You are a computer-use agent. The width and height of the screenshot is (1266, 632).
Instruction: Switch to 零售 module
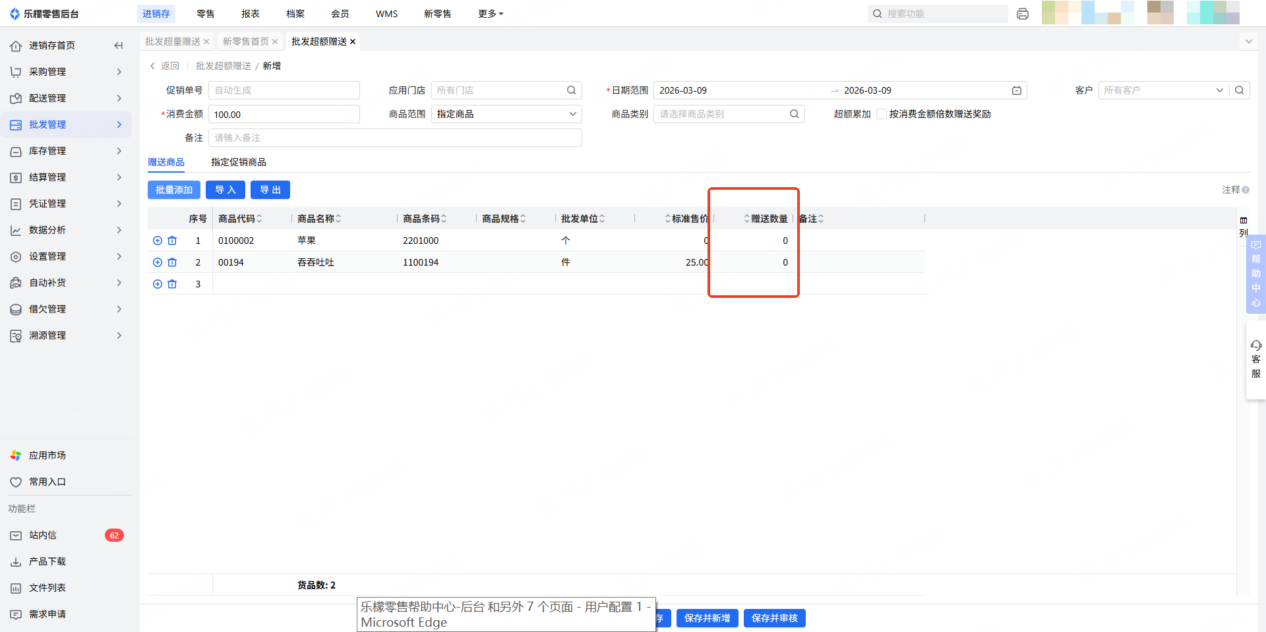pos(206,14)
